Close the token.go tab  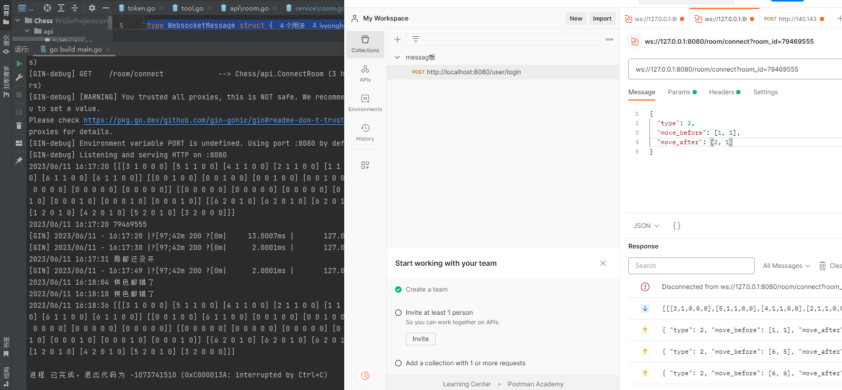(x=161, y=8)
